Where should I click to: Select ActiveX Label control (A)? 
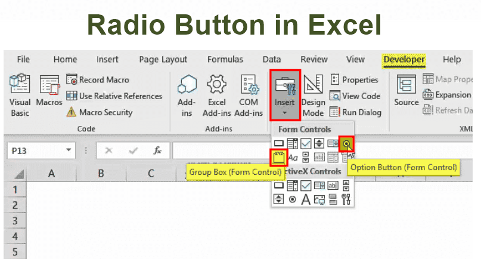[306, 199]
